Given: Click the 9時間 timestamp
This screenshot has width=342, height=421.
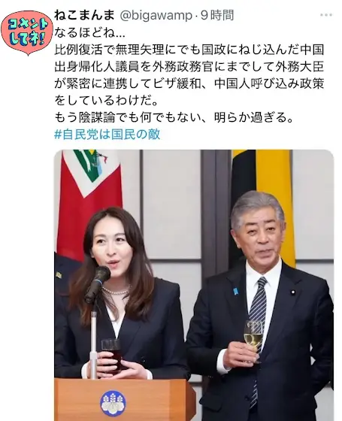Looking at the screenshot, I should click(x=217, y=15).
